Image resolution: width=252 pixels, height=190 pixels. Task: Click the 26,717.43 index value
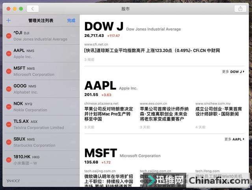pos(94,36)
